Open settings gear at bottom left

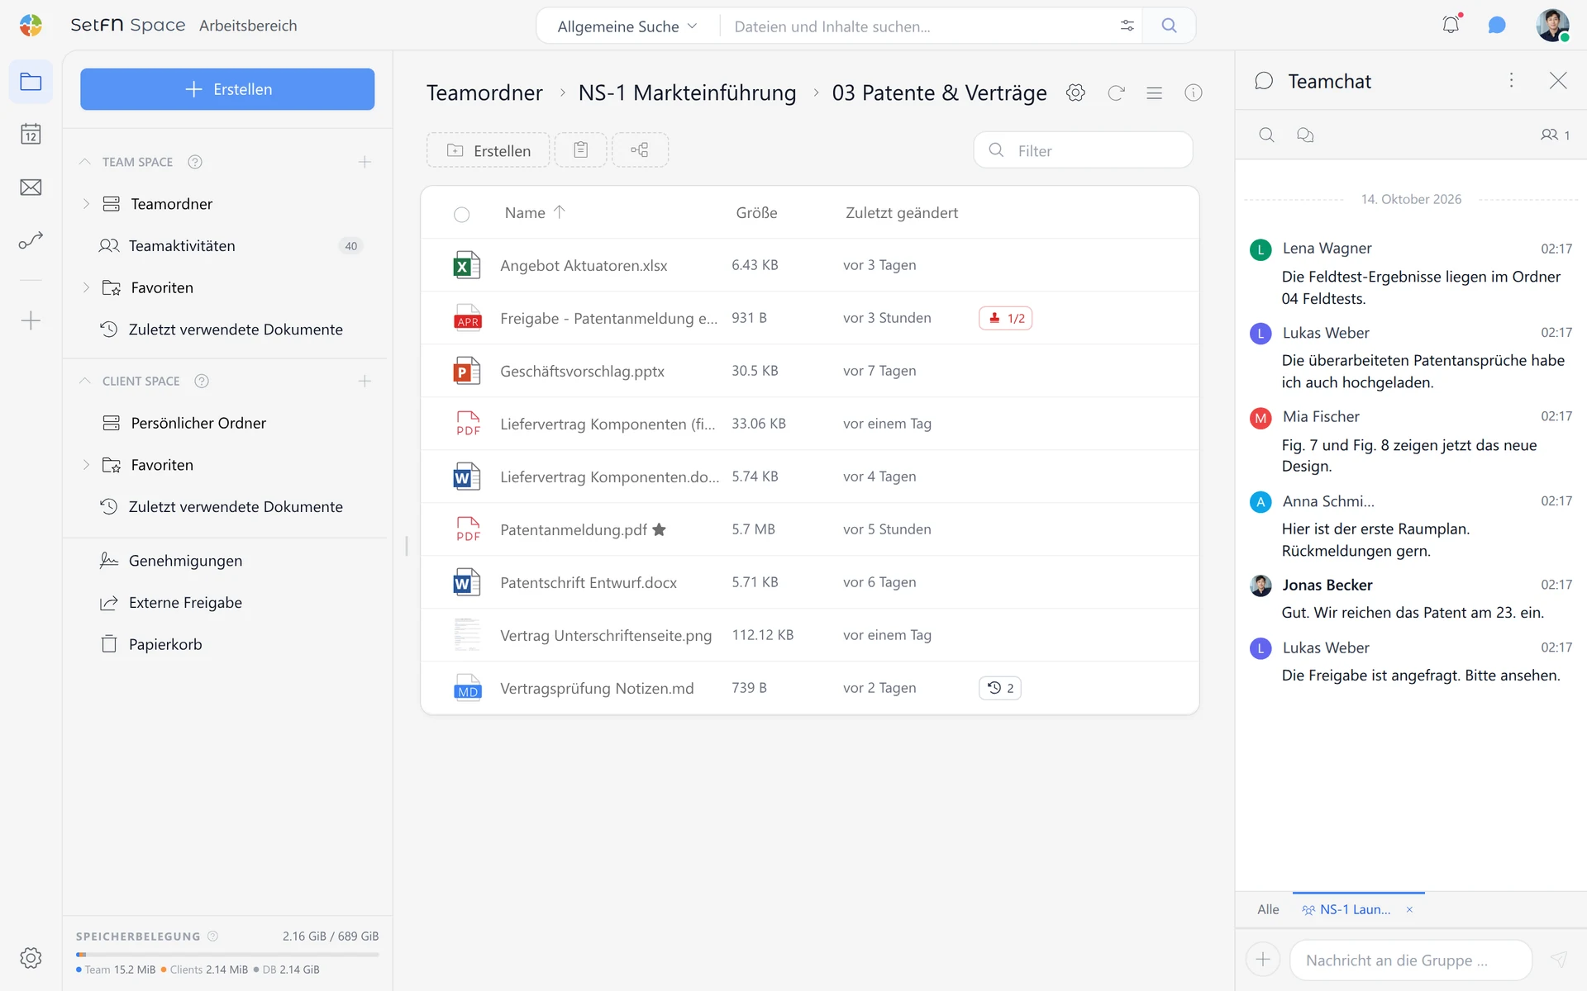(31, 958)
